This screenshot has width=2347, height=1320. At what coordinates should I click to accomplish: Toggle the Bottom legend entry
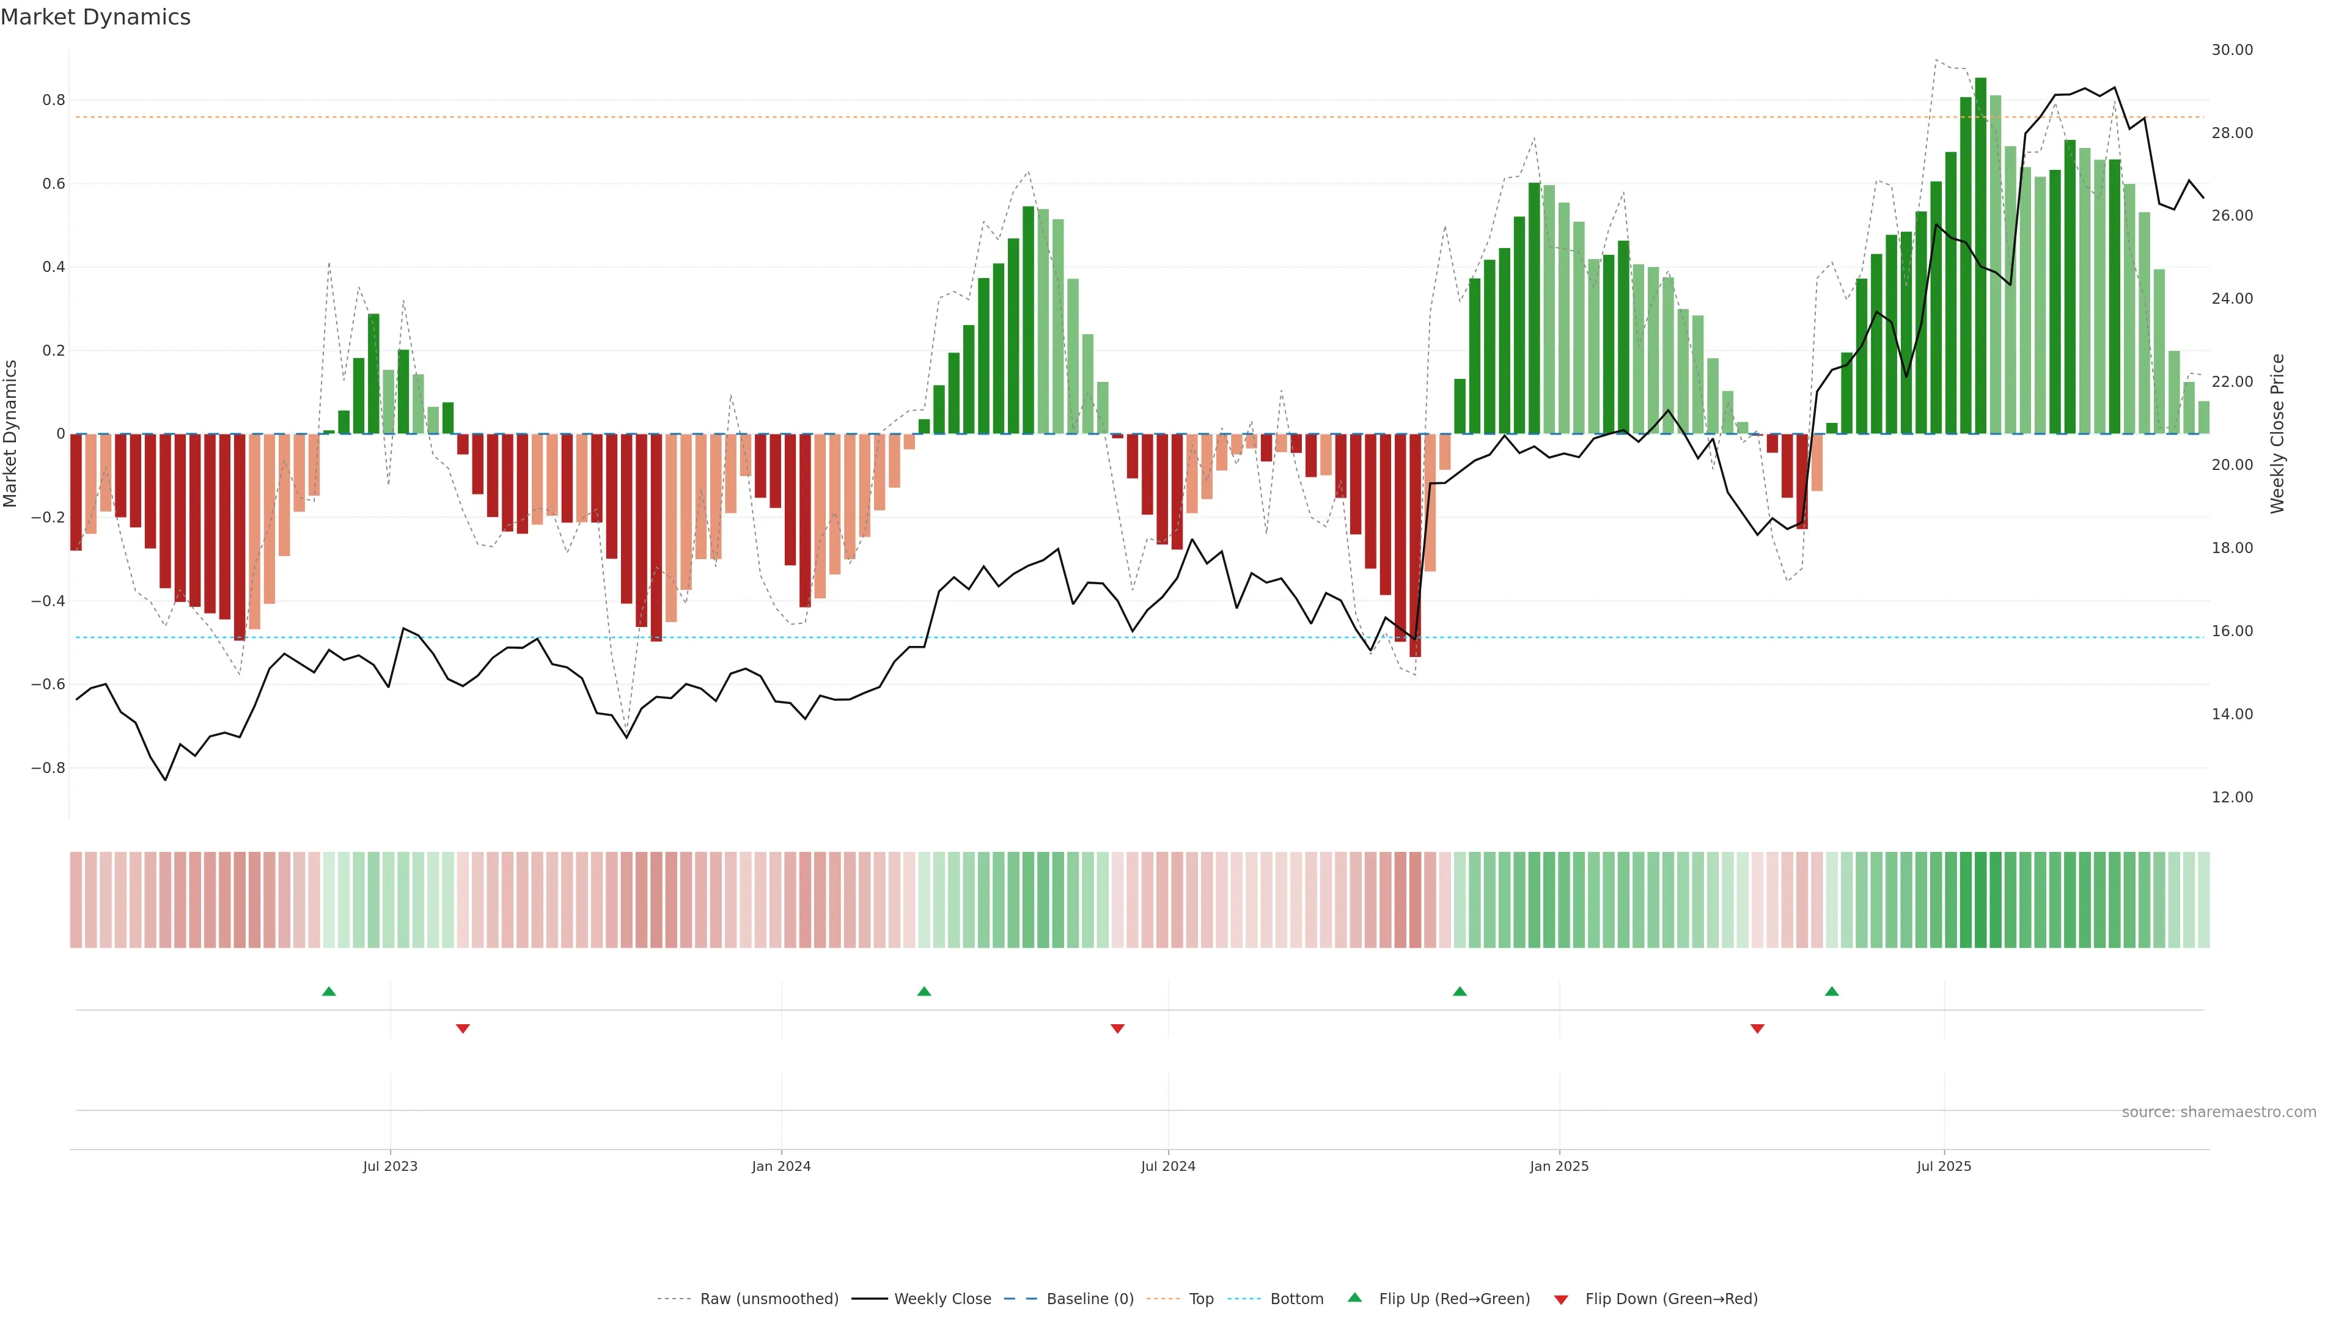pyautogui.click(x=1296, y=1299)
